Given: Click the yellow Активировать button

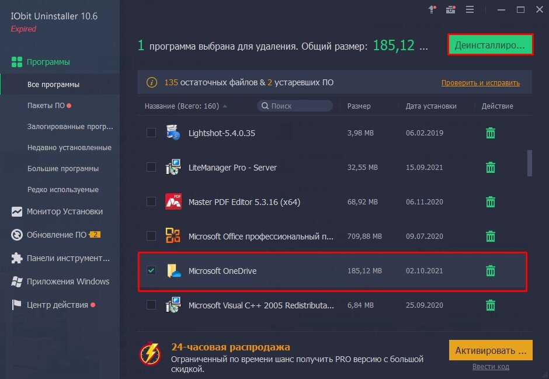Looking at the screenshot, I should click(x=491, y=350).
